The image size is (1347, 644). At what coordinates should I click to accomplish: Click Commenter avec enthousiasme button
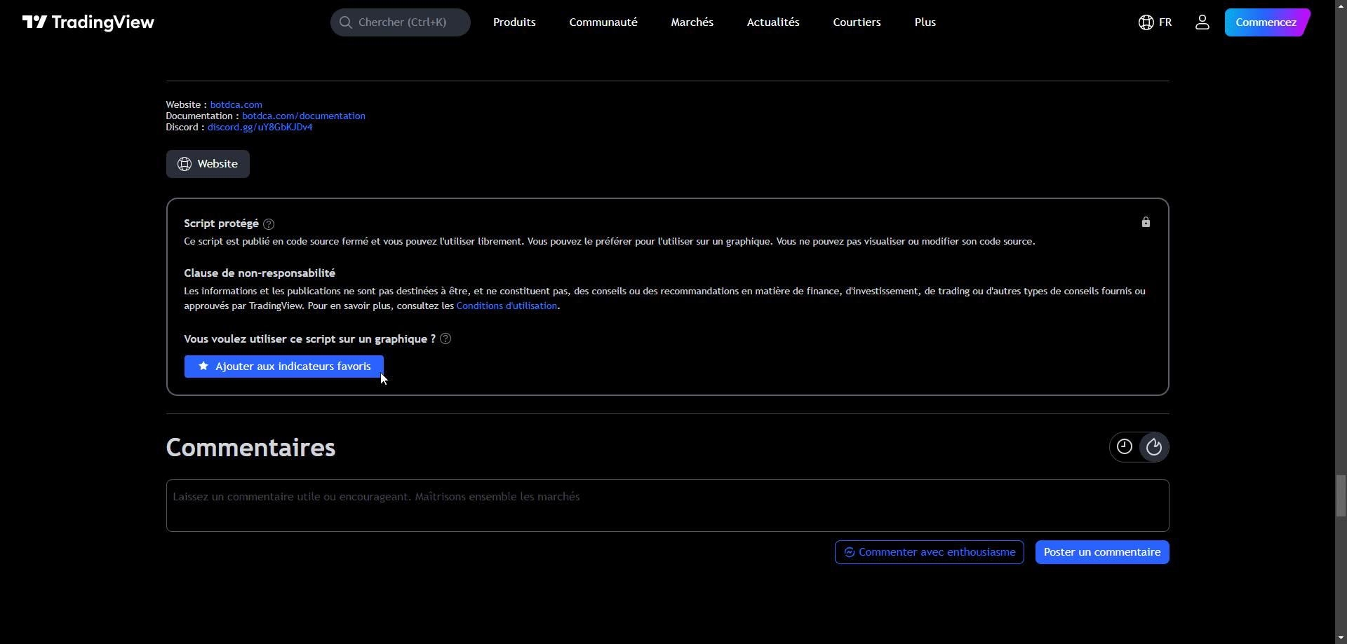pos(929,552)
